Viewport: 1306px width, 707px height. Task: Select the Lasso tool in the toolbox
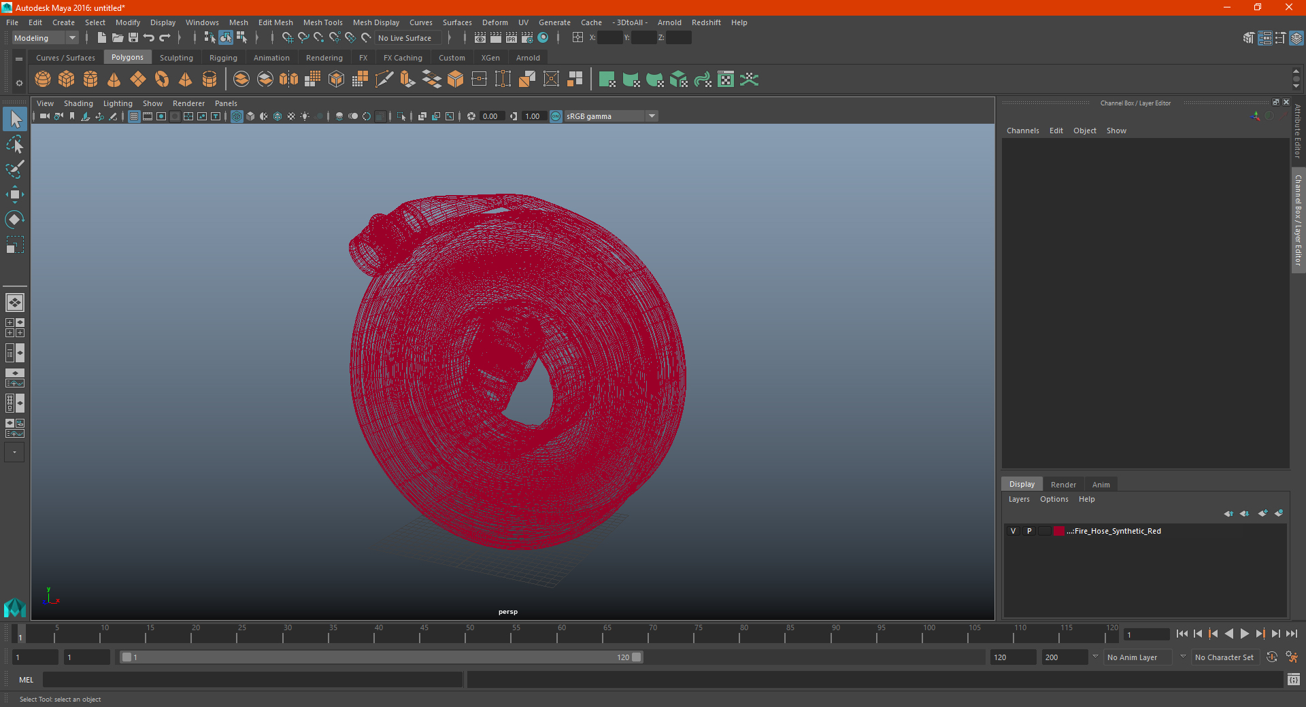click(x=15, y=144)
